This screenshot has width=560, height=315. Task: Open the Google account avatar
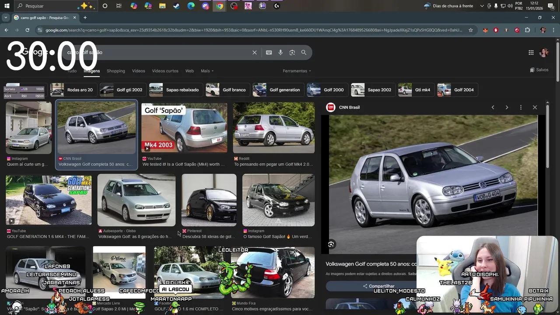point(544,52)
